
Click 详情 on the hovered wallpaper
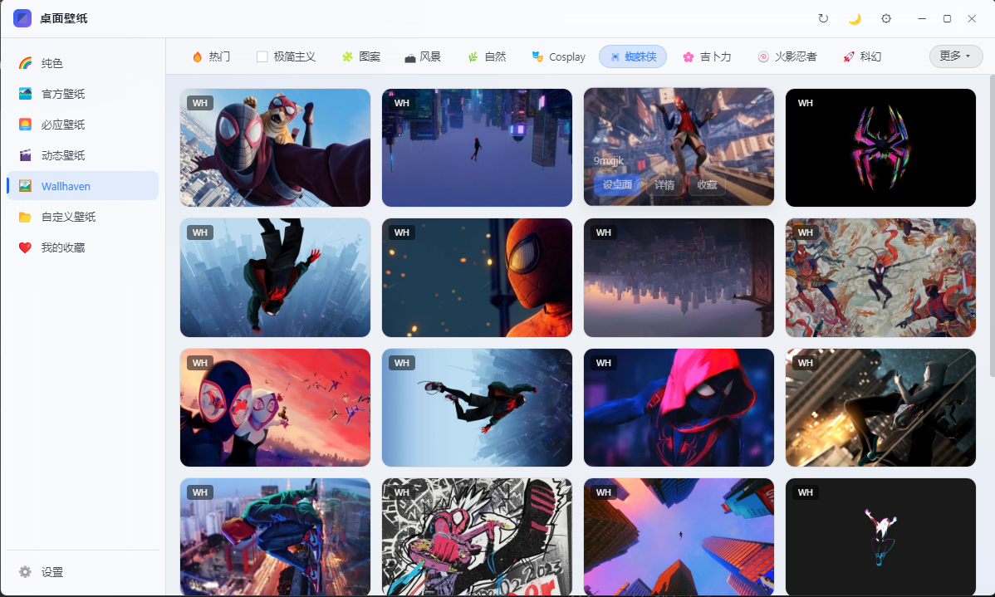[x=664, y=184]
